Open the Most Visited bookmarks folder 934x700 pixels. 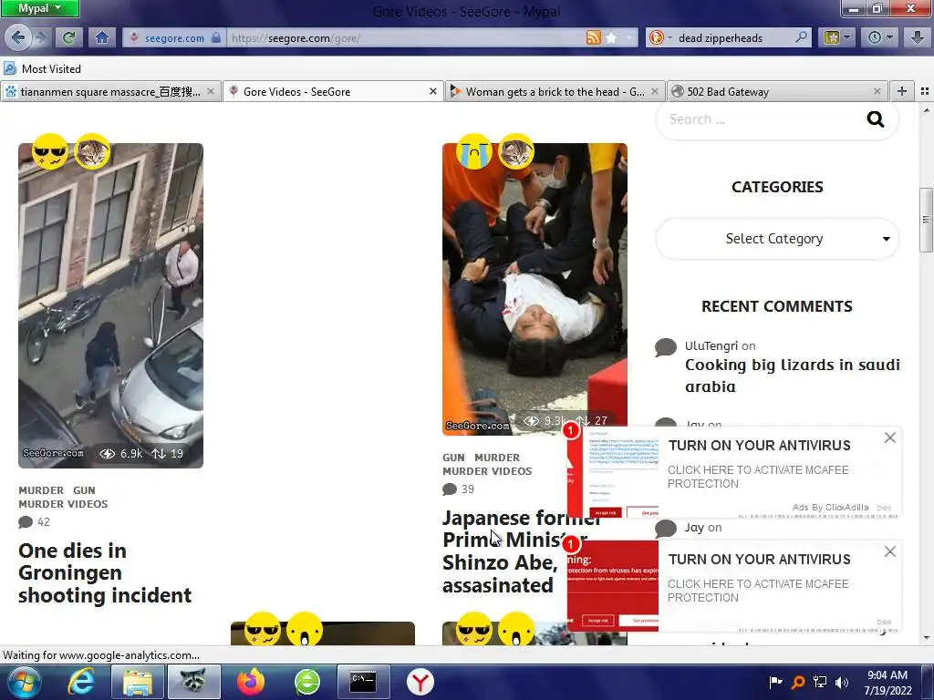click(43, 69)
